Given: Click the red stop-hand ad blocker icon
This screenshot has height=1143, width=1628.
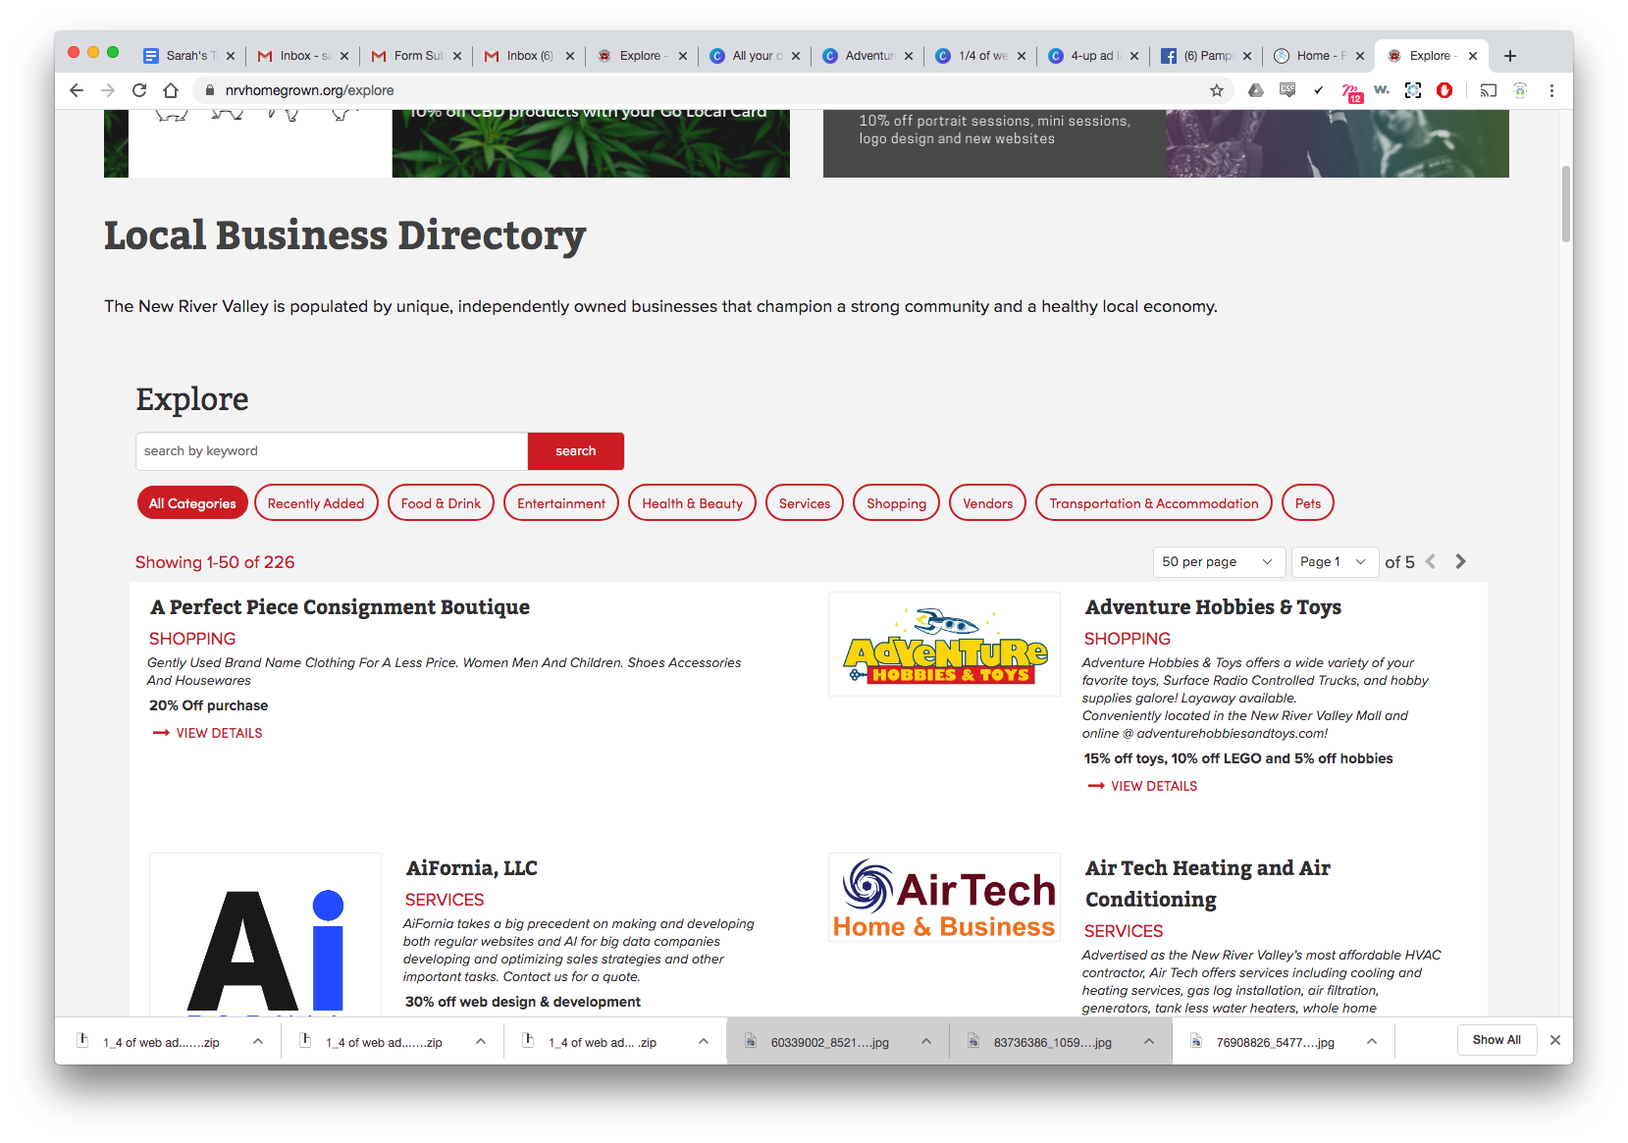Looking at the screenshot, I should [x=1444, y=90].
